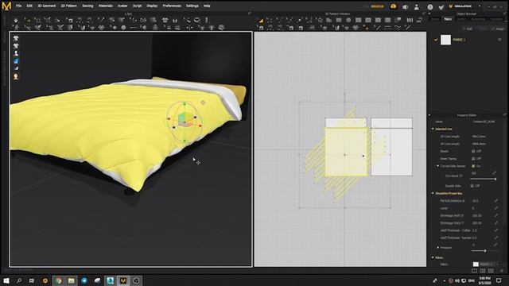Toggle the Elastic checkbox
Viewport: 509px width, 286px height.
click(x=473, y=151)
